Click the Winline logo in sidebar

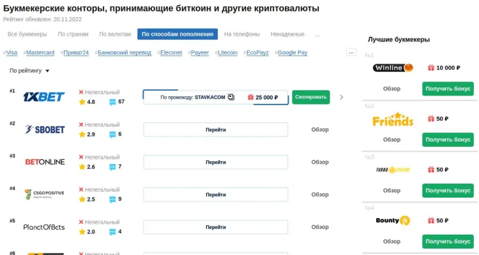[393, 68]
